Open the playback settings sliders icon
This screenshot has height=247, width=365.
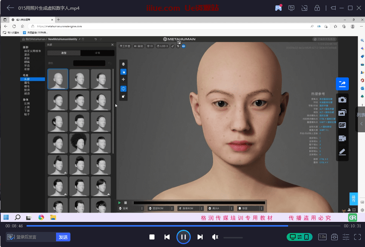coord(346,237)
